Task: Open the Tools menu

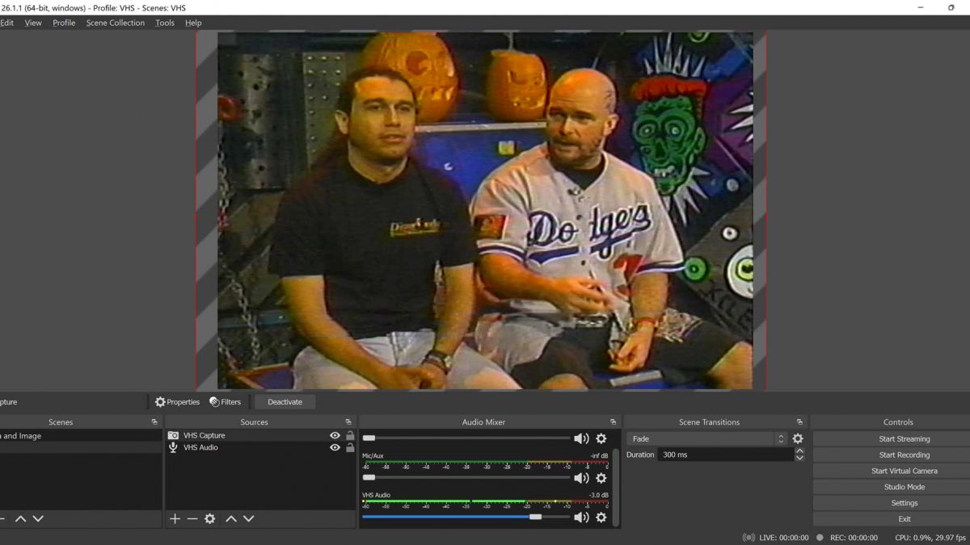Action: point(165,23)
